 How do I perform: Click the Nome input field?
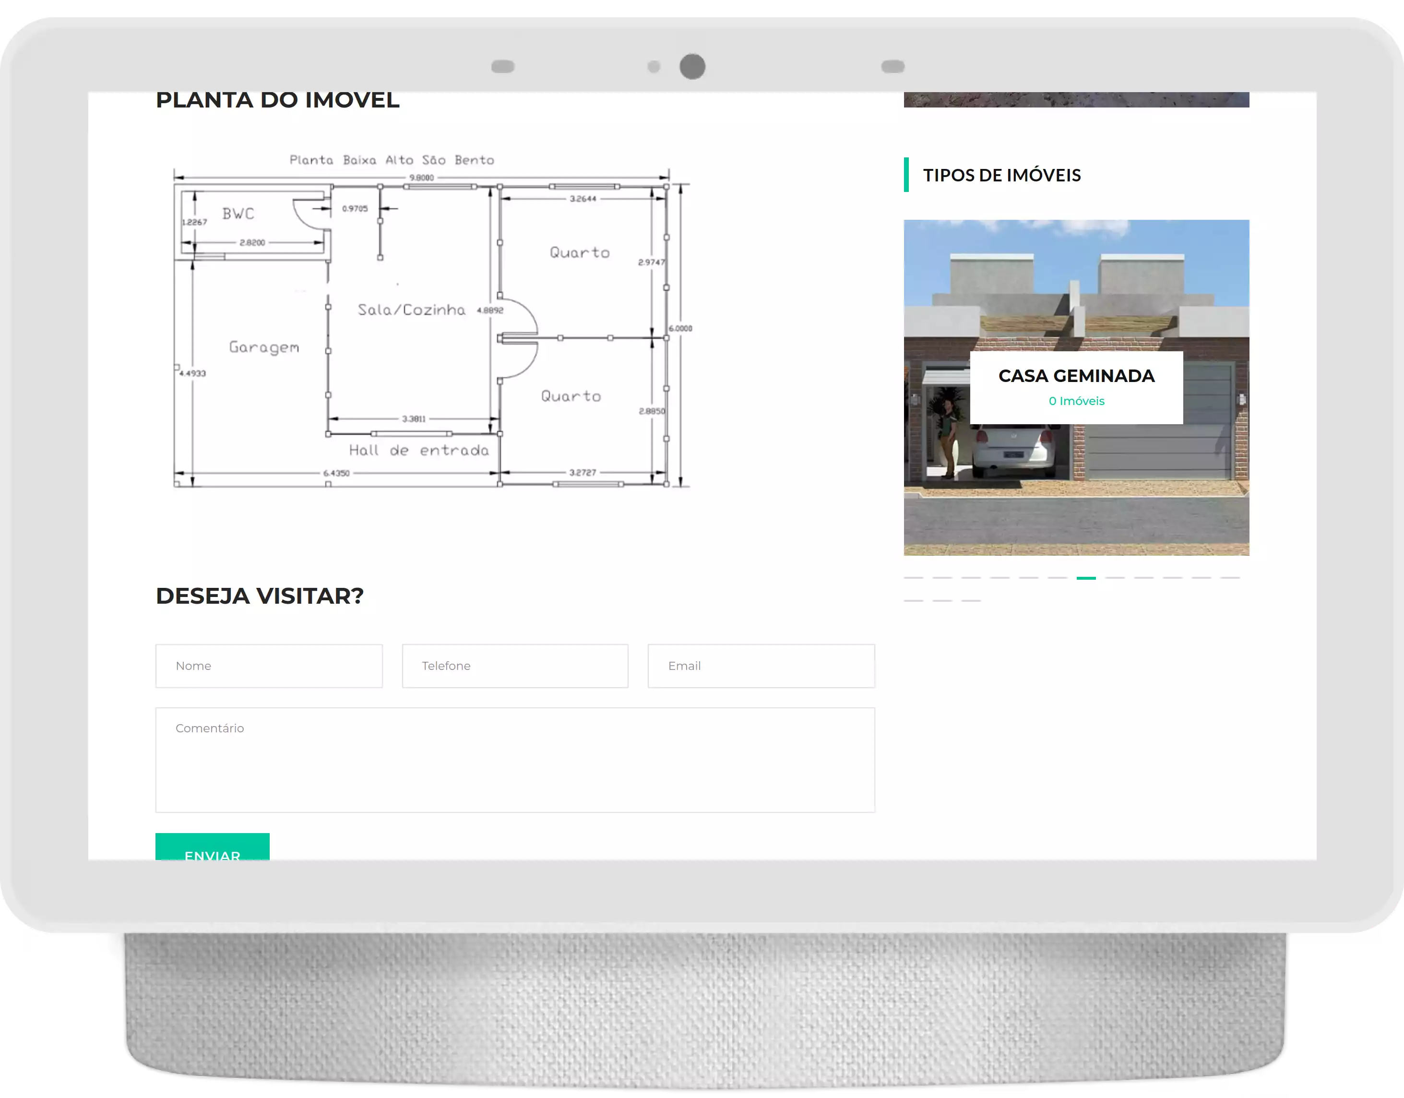click(269, 666)
